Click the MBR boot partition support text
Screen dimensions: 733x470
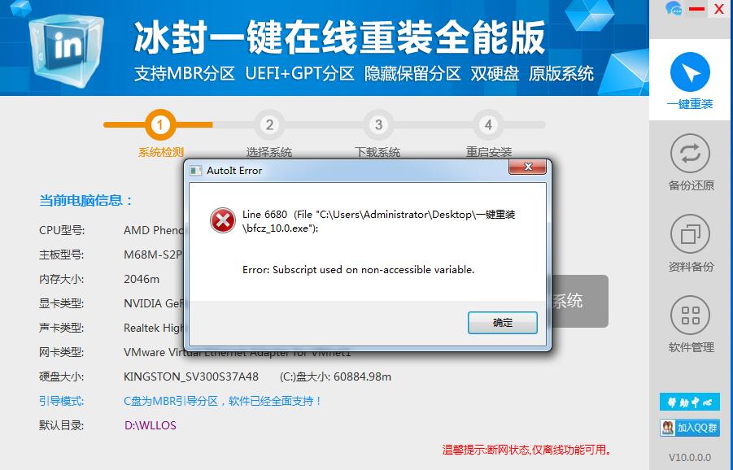point(223,401)
